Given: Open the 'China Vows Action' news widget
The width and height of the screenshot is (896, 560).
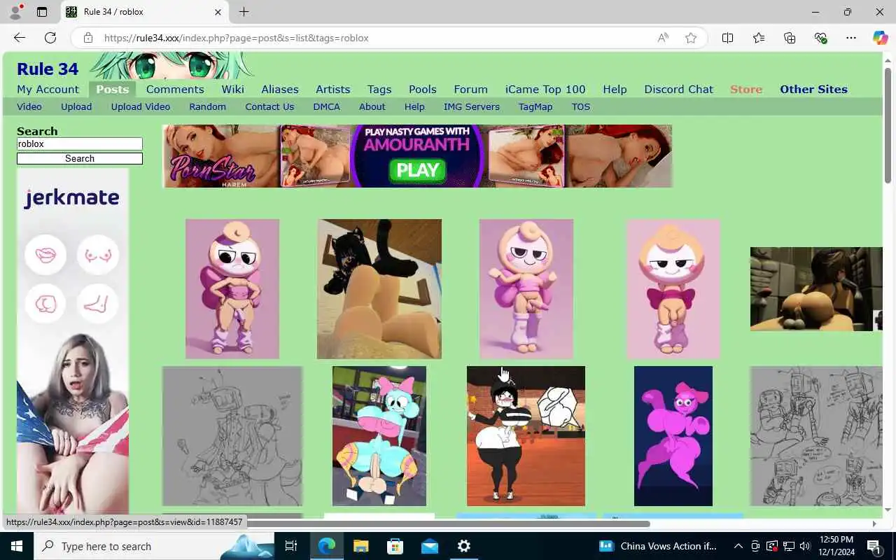Looking at the screenshot, I should (x=658, y=546).
